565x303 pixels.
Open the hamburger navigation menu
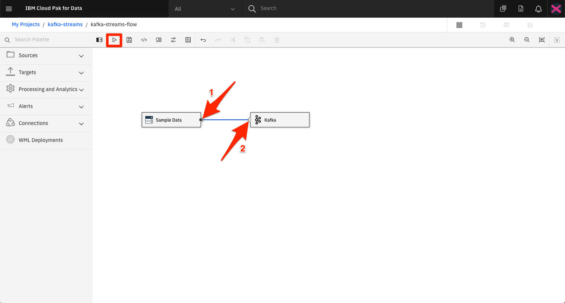point(9,8)
